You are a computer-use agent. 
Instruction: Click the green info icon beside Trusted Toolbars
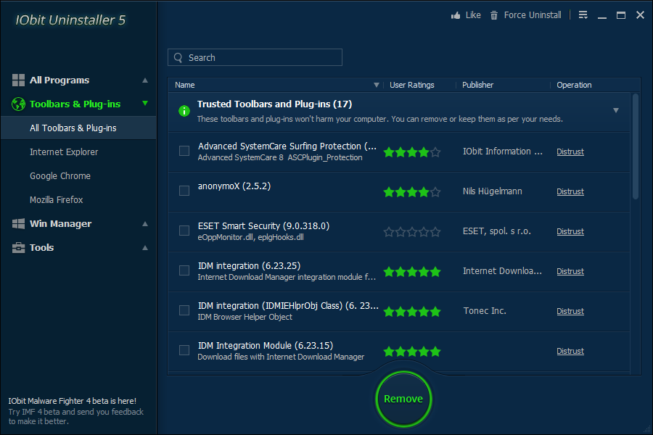point(184,111)
